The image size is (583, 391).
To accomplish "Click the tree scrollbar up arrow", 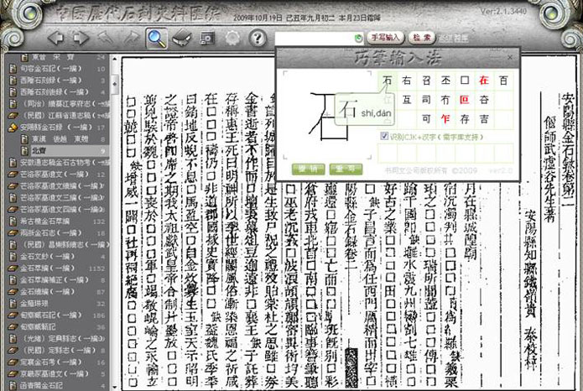I will pos(115,59).
